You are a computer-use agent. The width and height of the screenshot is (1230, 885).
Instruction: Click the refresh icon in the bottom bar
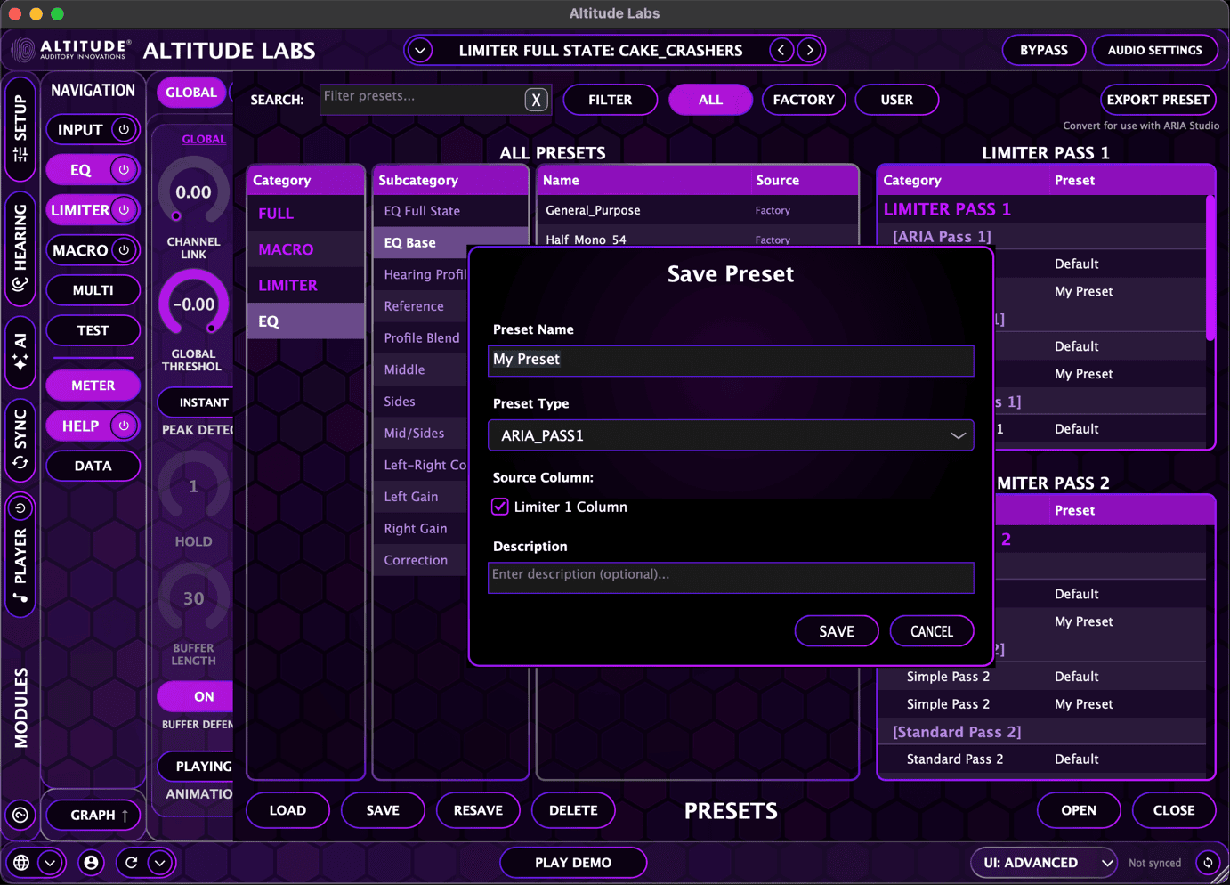132,862
